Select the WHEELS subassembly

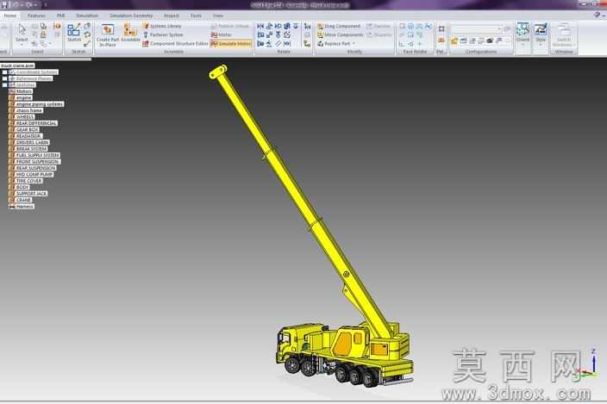(x=25, y=117)
